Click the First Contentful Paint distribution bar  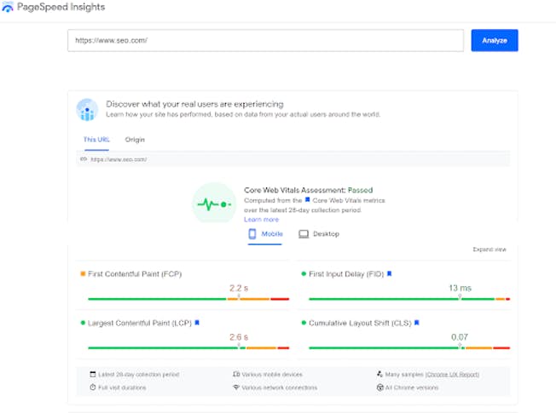(188, 299)
